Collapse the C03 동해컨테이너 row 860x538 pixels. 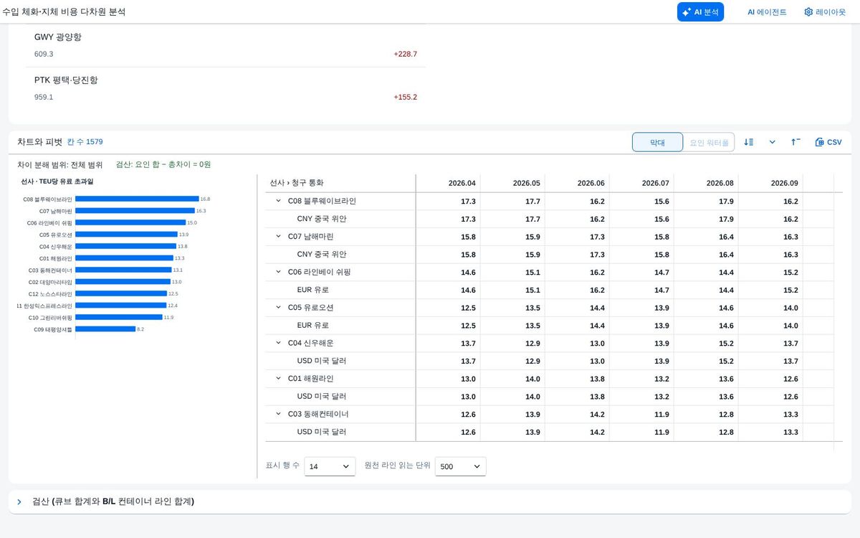pyautogui.click(x=278, y=414)
